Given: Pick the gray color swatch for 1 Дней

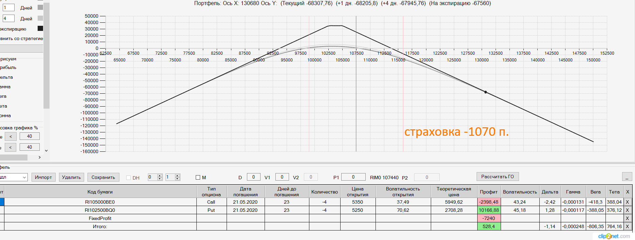Looking at the screenshot, I should tap(40, 7).
